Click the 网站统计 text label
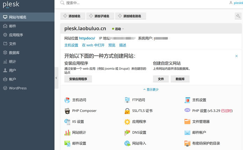This screenshot has height=150, width=243. coord(79,133)
